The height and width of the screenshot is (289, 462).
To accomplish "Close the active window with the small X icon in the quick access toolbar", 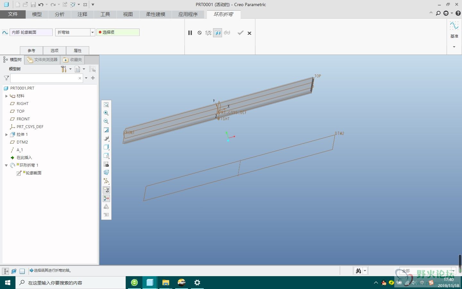I will click(85, 4).
